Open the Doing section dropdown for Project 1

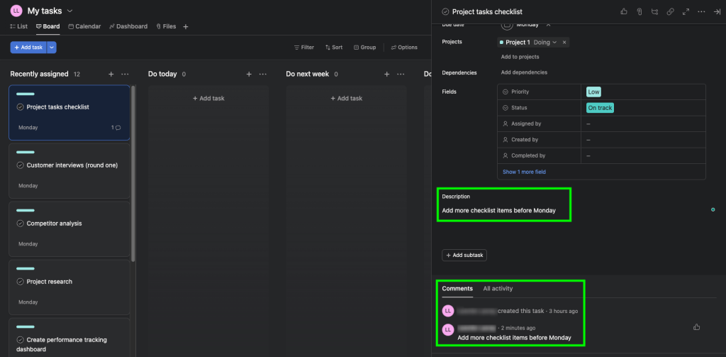545,42
